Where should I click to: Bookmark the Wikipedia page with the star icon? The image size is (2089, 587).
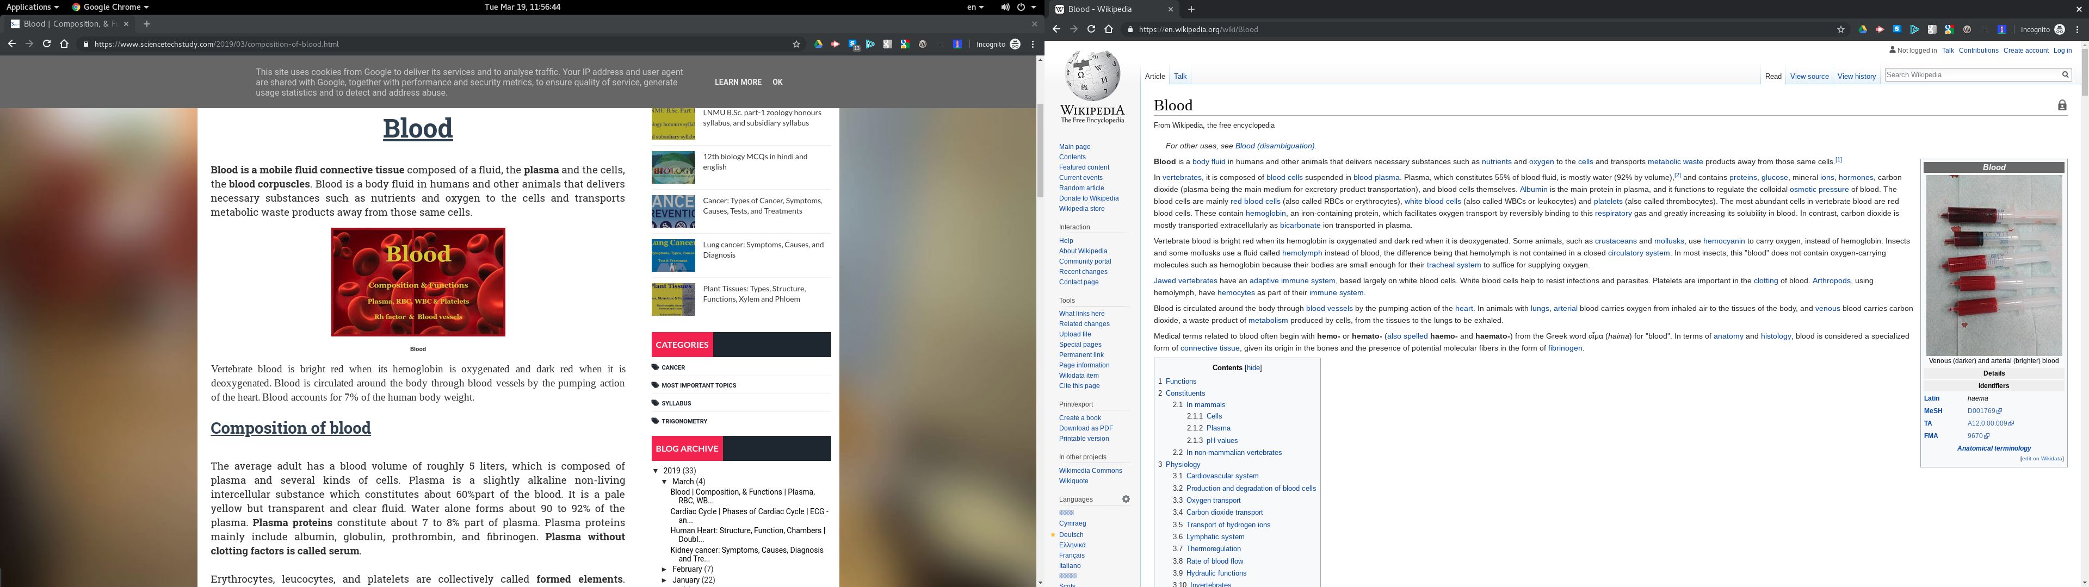click(1841, 30)
